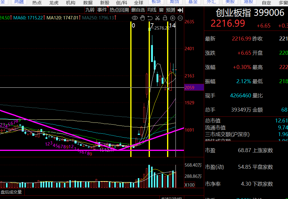Click the 2163 price axis label

click(189, 76)
